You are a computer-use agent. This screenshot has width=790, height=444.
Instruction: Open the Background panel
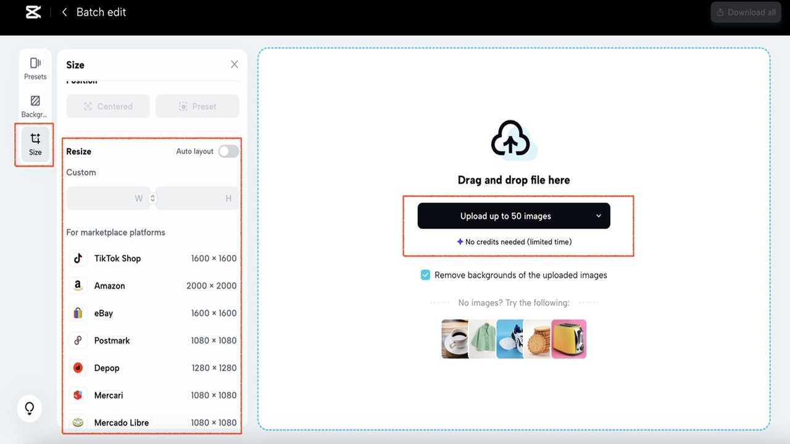[x=35, y=104]
